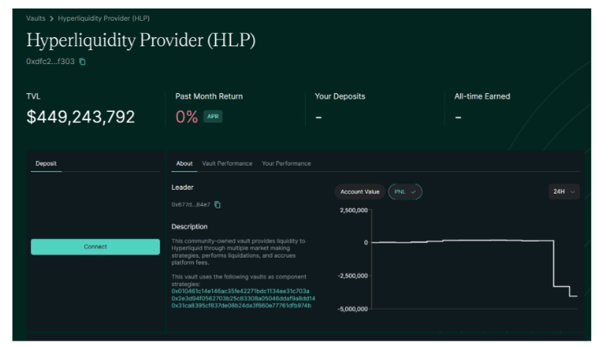Image resolution: width=599 pixels, height=348 pixels.
Task: View the Your Performance tab
Action: [286, 164]
